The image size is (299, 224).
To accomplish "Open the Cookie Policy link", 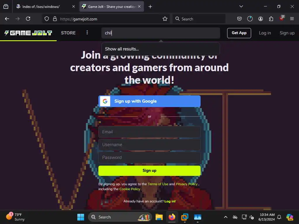I will [x=130, y=189].
